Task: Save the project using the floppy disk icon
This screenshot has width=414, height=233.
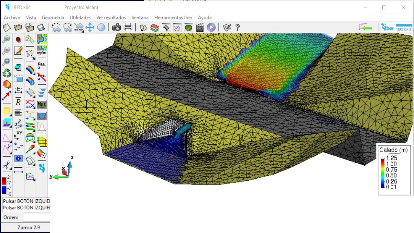Action: click(x=40, y=28)
